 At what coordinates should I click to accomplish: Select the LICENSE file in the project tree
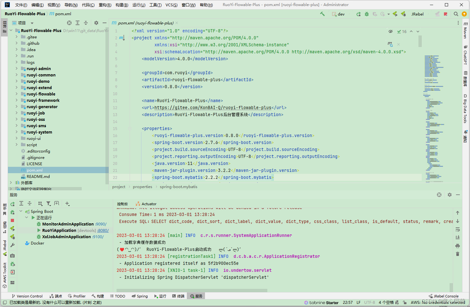pos(34,164)
